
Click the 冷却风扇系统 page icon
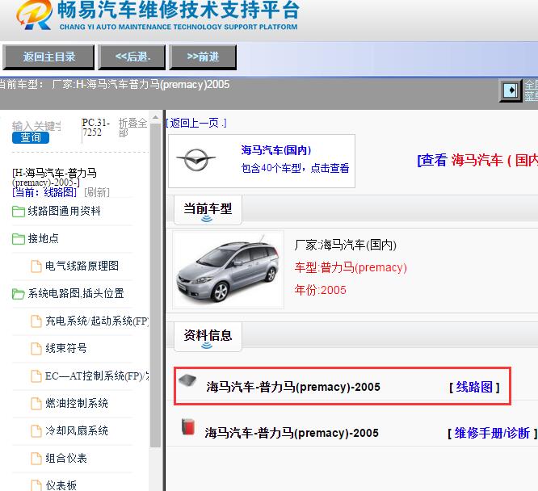36,431
